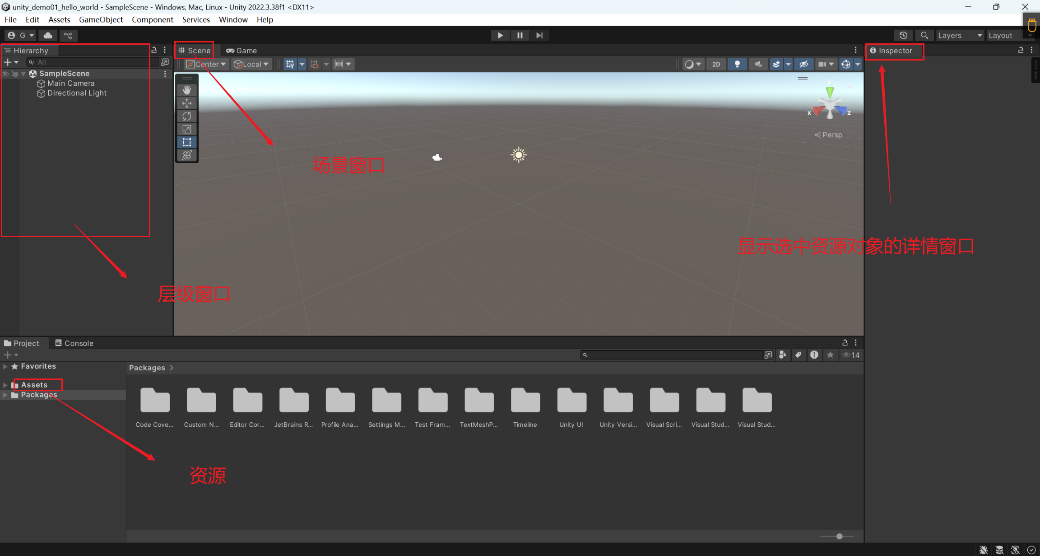1040x556 pixels.
Task: Open the background tasks status icon
Action: click(1031, 550)
